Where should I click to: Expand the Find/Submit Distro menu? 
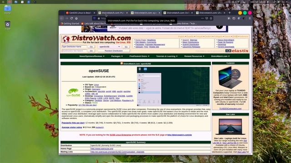point(140,56)
